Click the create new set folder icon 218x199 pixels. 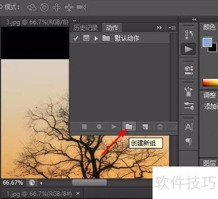[129, 126]
